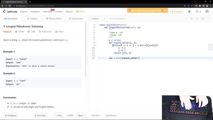Open a new browser tab
The height and width of the screenshot is (120, 213).
tap(30, 2)
